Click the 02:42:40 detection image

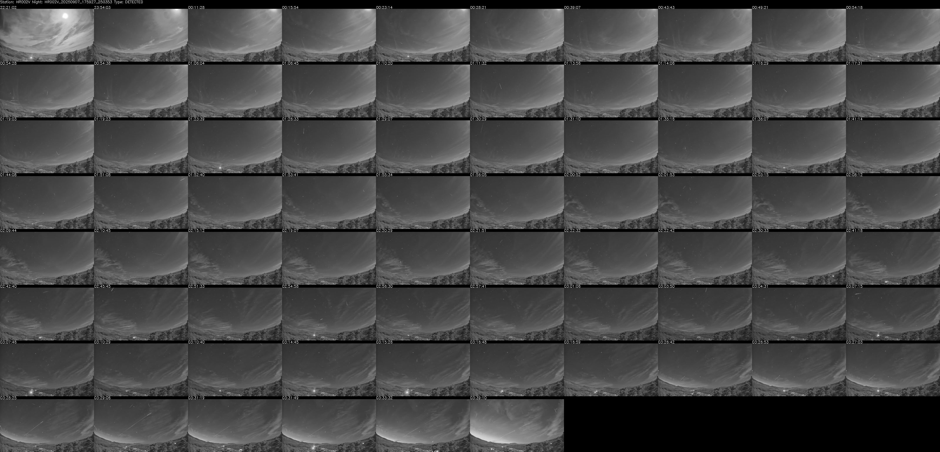coord(47,314)
